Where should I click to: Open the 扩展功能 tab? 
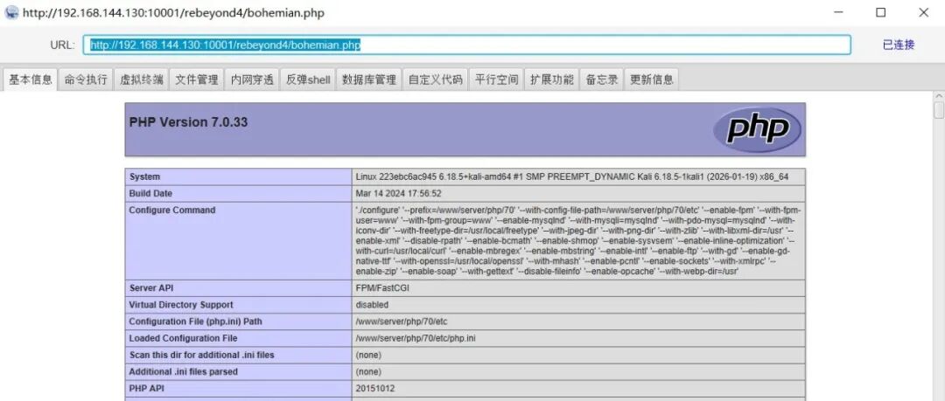tap(552, 80)
